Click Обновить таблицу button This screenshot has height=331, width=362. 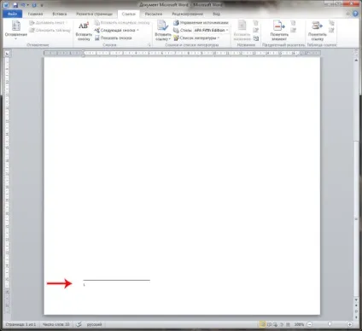click(50, 30)
